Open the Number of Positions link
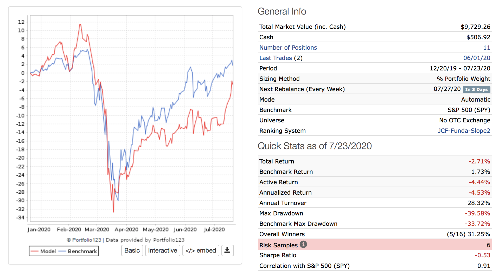This screenshot has width=499, height=277. [288, 48]
